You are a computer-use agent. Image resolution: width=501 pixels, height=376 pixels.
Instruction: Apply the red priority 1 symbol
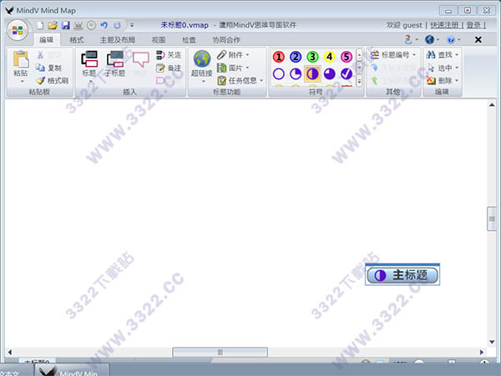(279, 57)
